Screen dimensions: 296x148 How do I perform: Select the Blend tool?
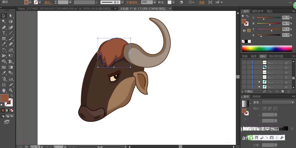(11, 73)
